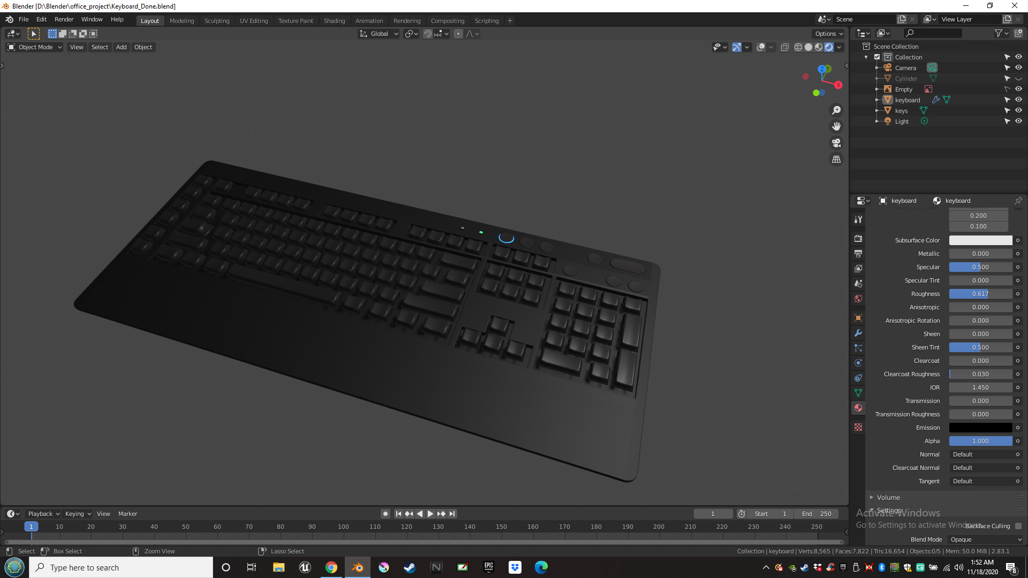Click the camera view icon in viewport sidebar
Screen dimensions: 1028x578
click(836, 143)
